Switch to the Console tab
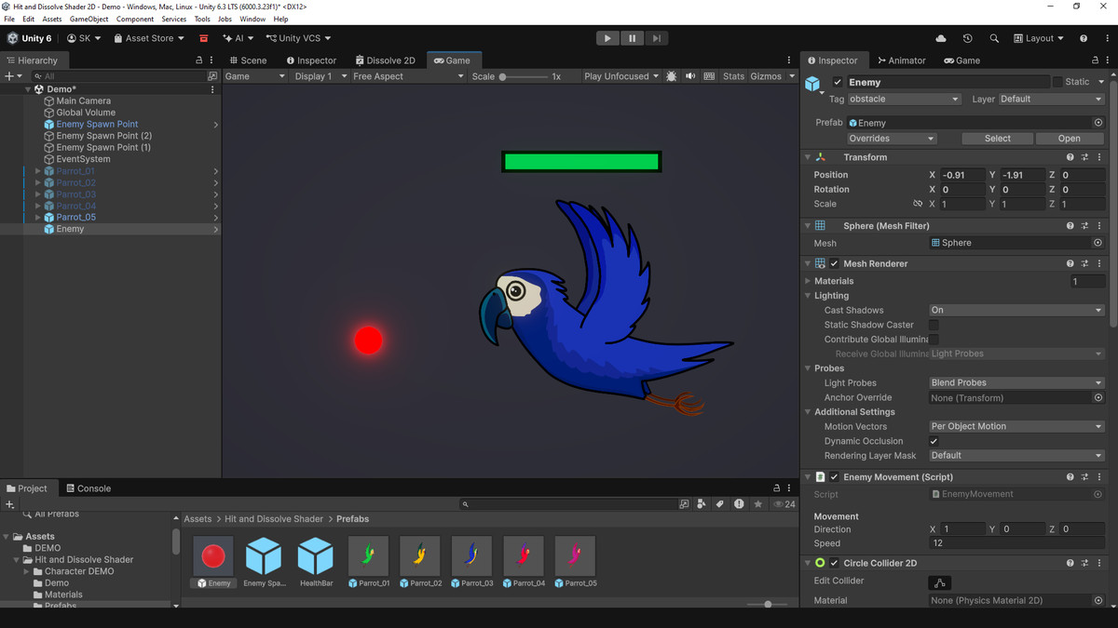This screenshot has width=1118, height=628. click(87, 488)
